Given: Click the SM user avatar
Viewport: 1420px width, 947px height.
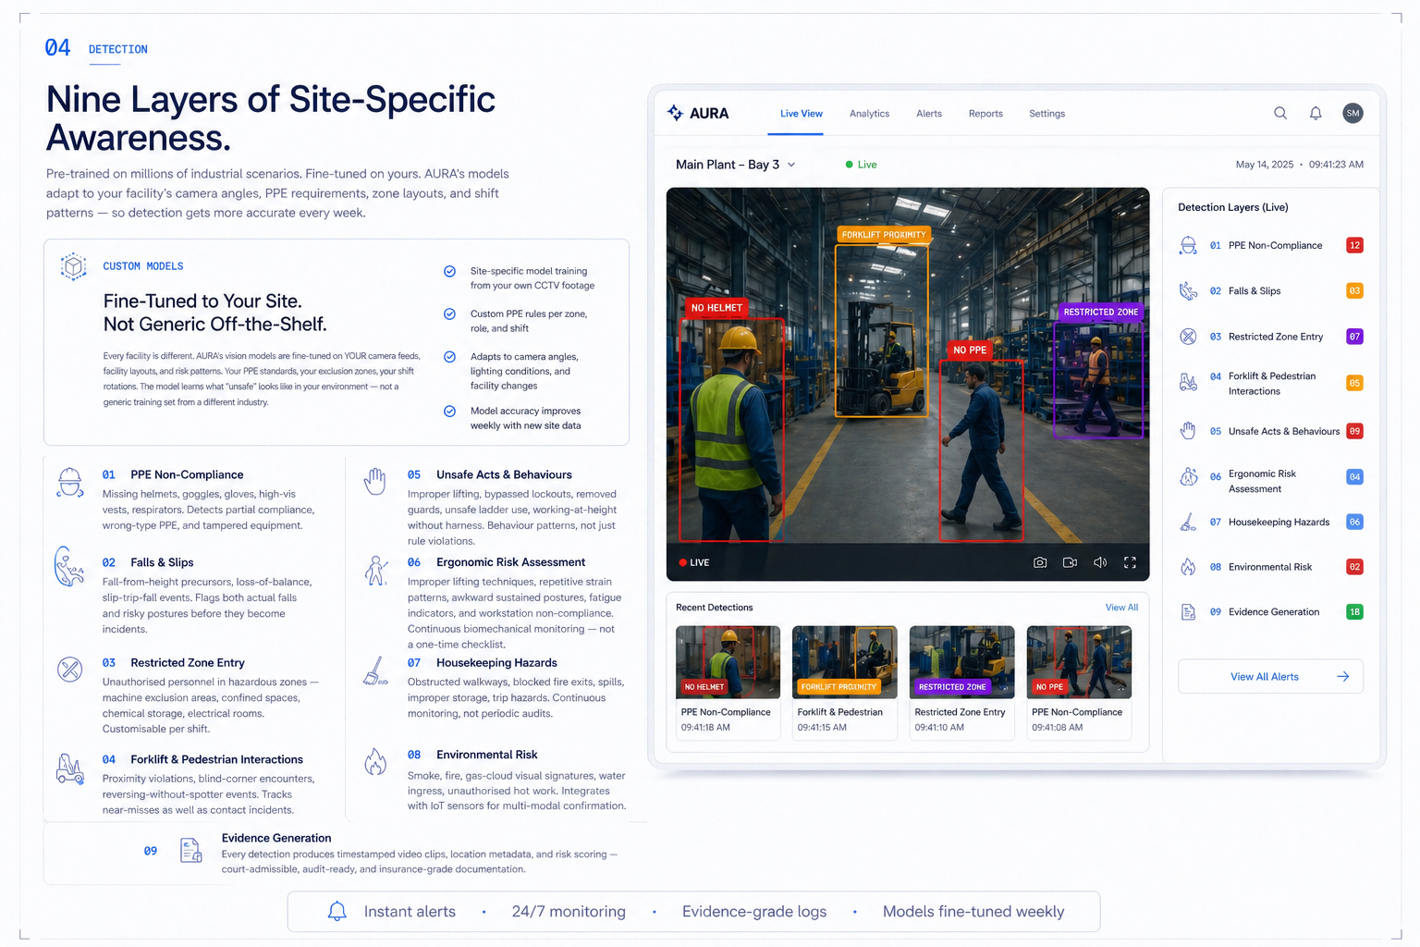Looking at the screenshot, I should 1353,113.
